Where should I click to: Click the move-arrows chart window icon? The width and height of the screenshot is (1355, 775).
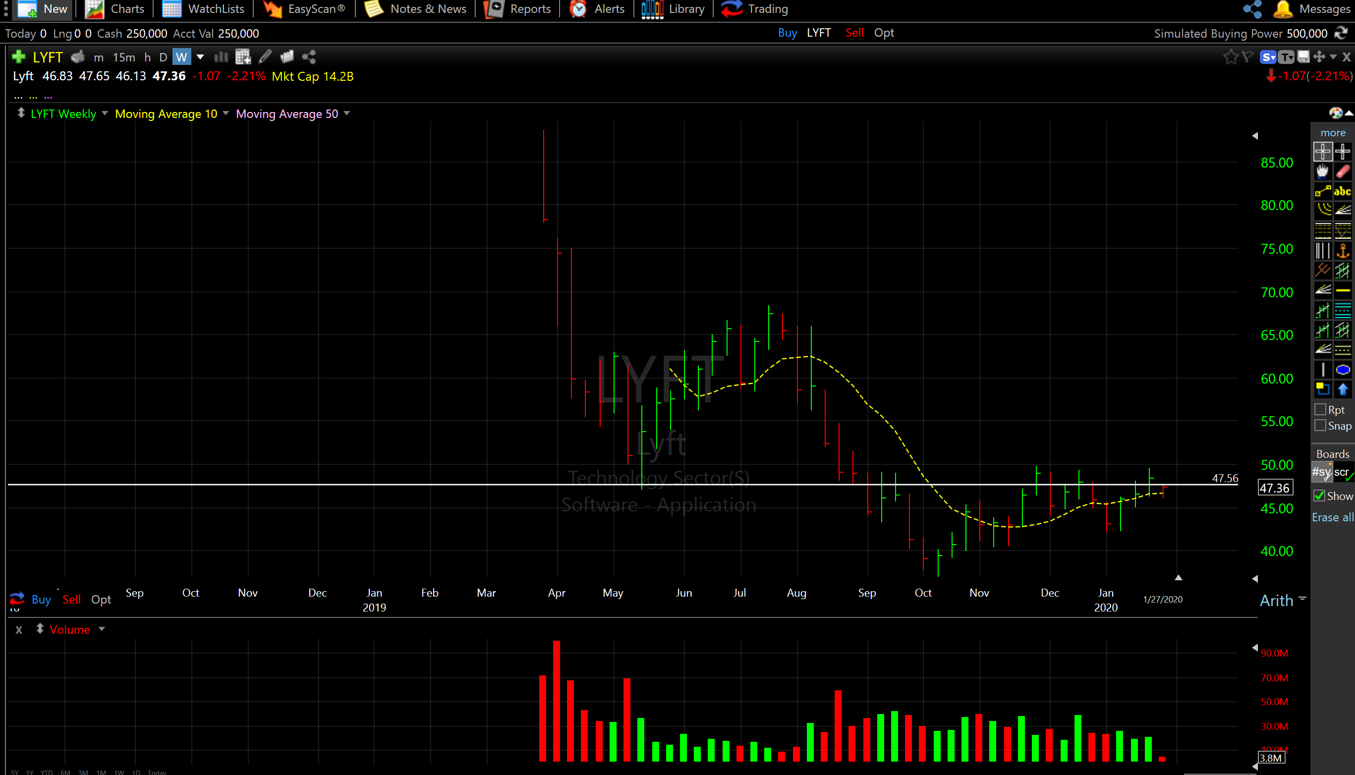point(1319,56)
